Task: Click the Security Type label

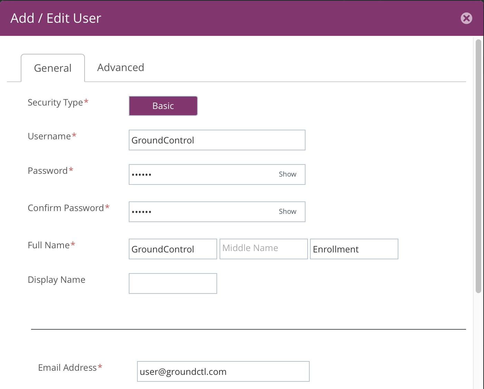Action: pyautogui.click(x=55, y=102)
